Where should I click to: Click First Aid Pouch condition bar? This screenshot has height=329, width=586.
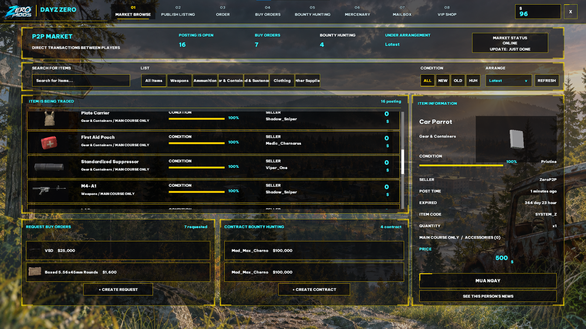[x=196, y=143]
